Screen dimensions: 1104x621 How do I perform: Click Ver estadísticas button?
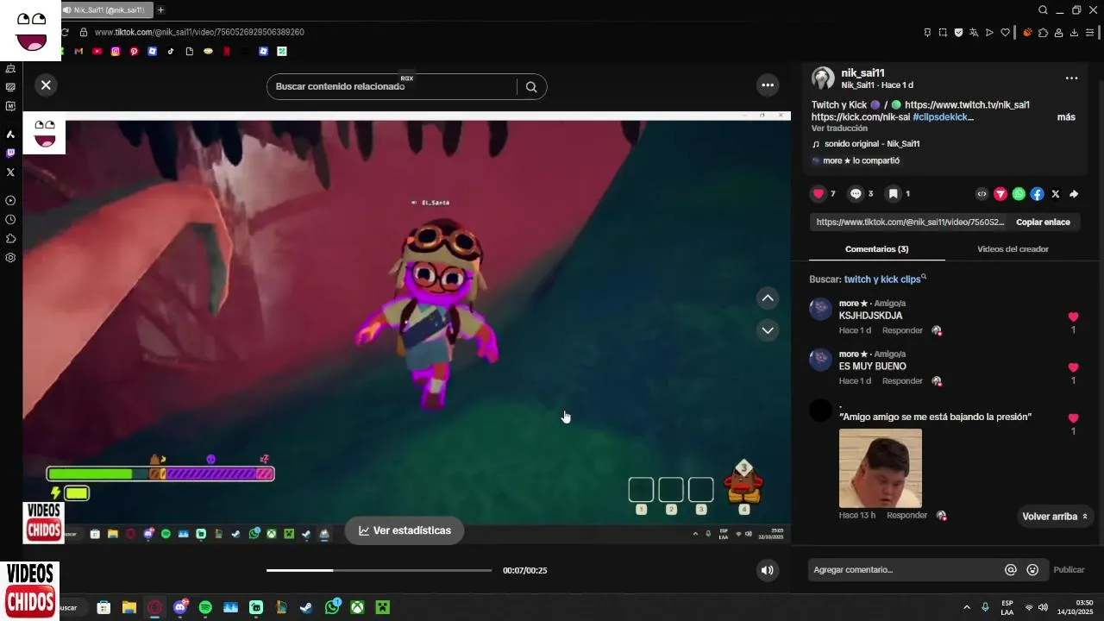(405, 530)
